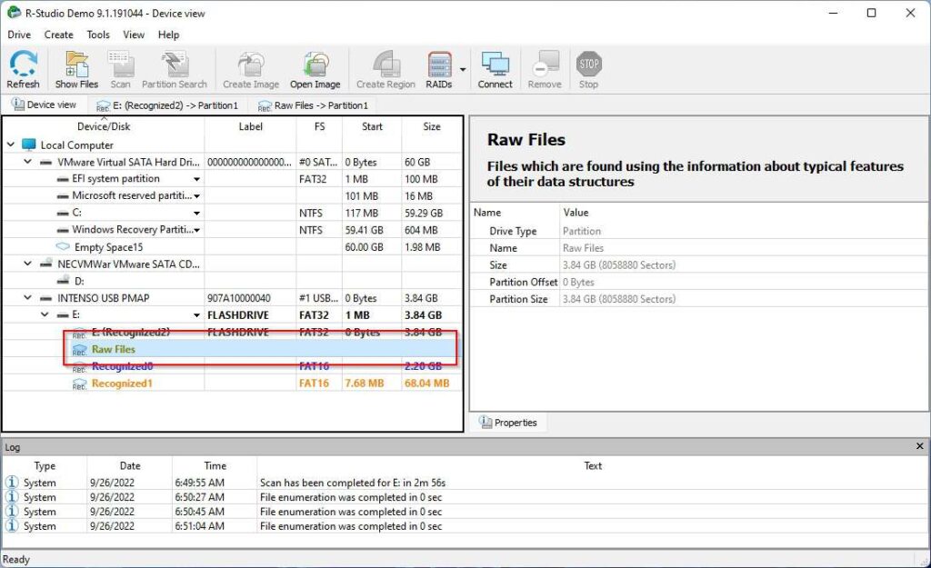Open the dropdown arrow next to C:
The image size is (931, 568).
[x=197, y=213]
